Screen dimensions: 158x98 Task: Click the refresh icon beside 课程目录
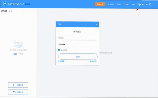(11, 11)
